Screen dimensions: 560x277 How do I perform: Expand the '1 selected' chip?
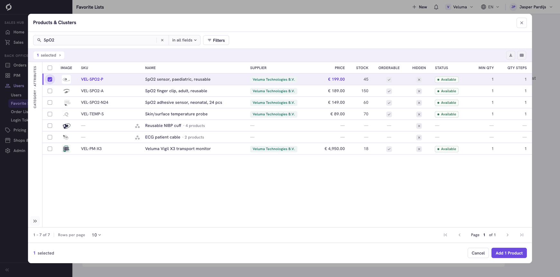click(x=49, y=55)
